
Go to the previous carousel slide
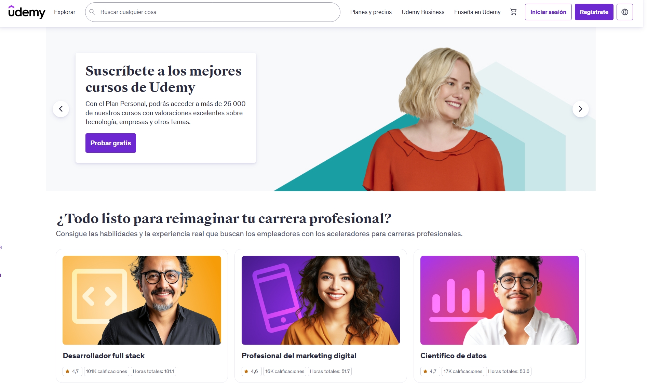pos(61,109)
